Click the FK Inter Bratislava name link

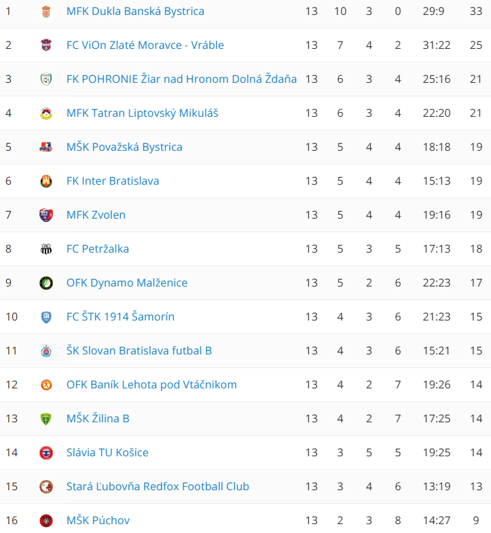[113, 181]
